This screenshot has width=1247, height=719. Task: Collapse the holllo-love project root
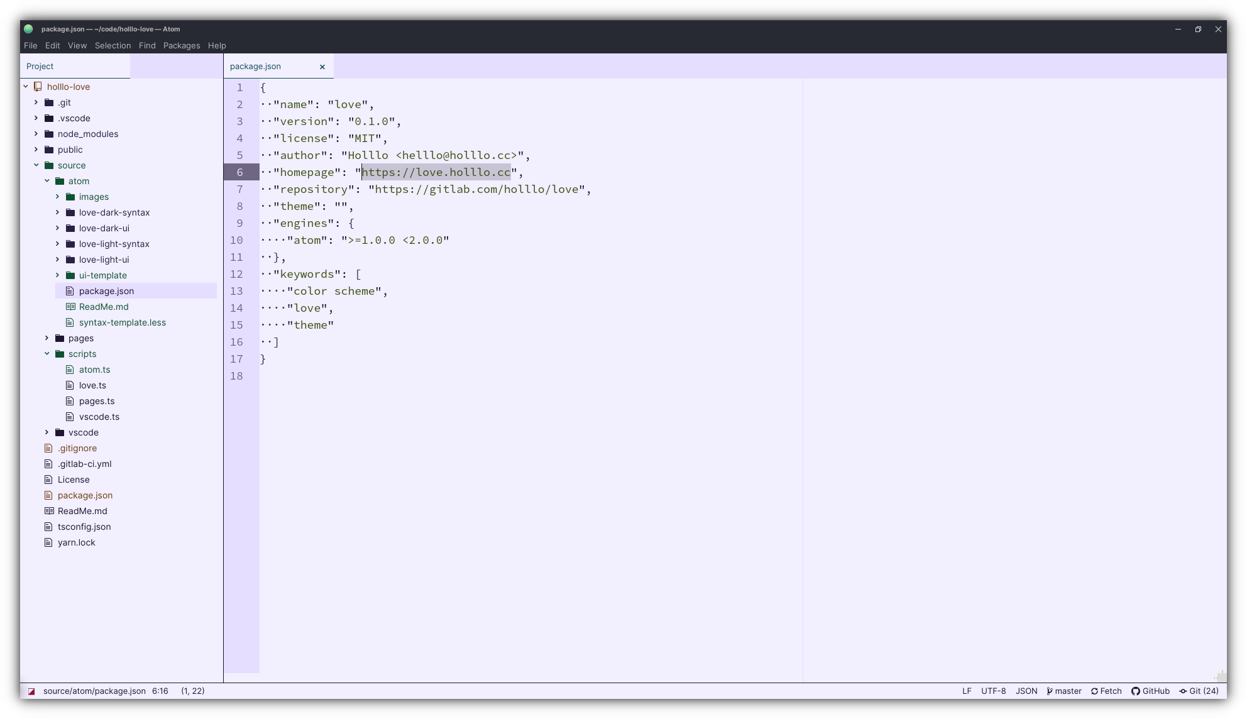point(26,87)
